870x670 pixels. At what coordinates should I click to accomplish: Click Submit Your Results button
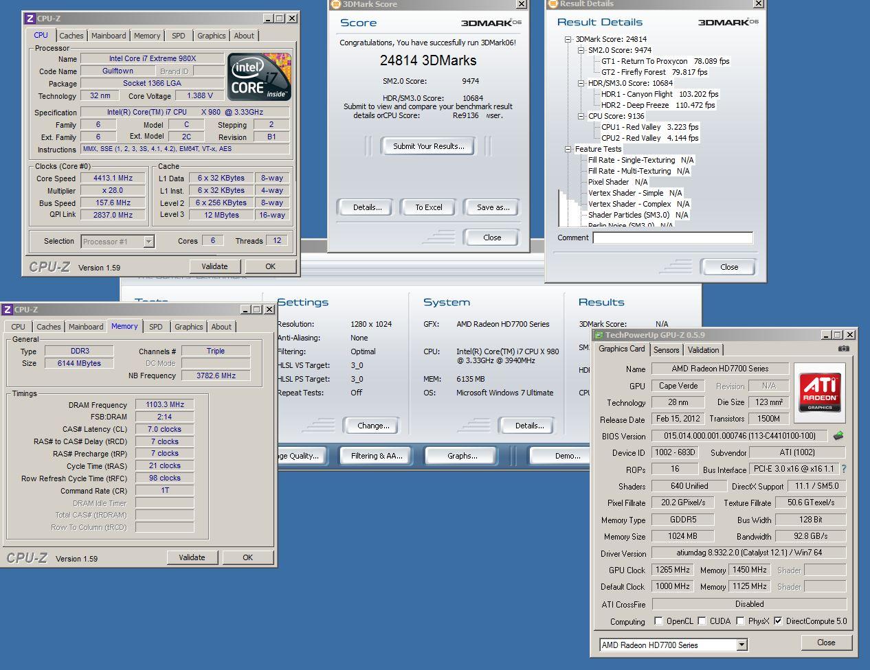[428, 146]
